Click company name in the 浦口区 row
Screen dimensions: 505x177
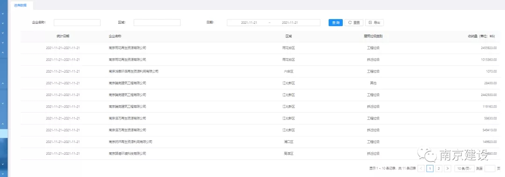[x=130, y=142]
